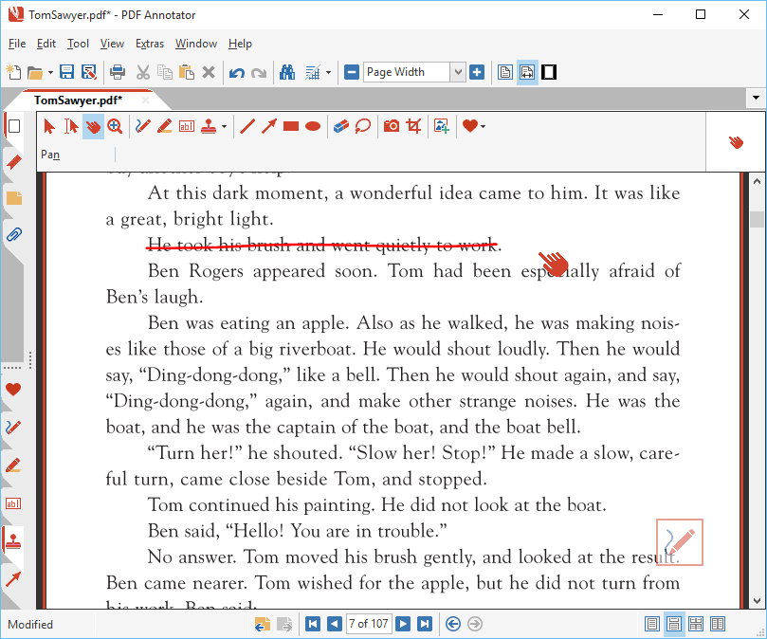Select the Crop tool
Image resolution: width=767 pixels, height=639 pixels.
[413, 127]
